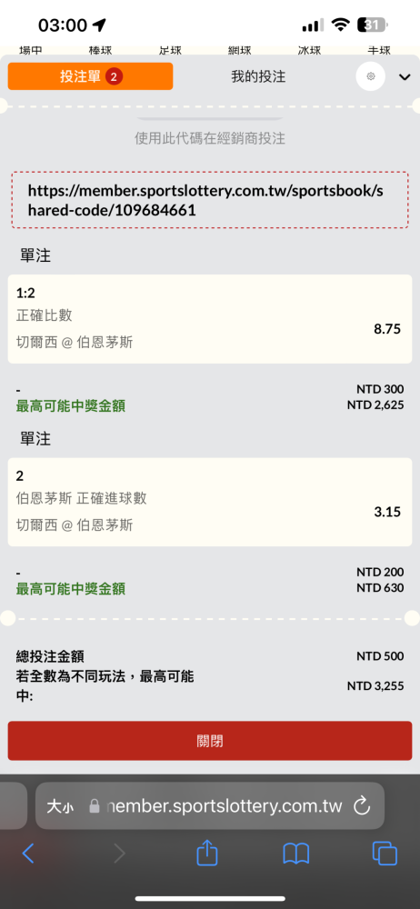
Task: Tap Safari forward arrow icon
Action: click(x=119, y=854)
